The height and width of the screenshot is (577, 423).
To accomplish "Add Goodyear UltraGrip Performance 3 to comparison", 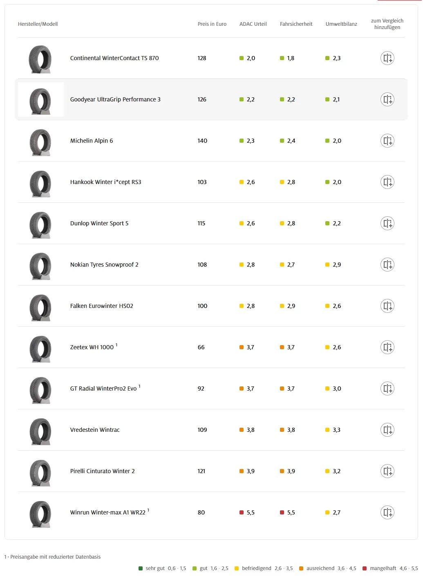I will (387, 99).
